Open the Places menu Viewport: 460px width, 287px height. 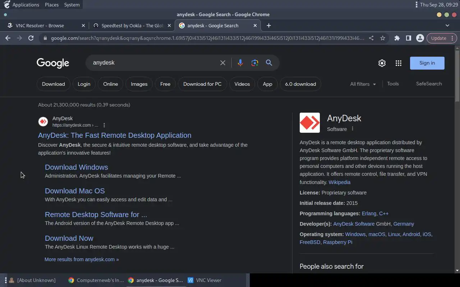(52, 5)
